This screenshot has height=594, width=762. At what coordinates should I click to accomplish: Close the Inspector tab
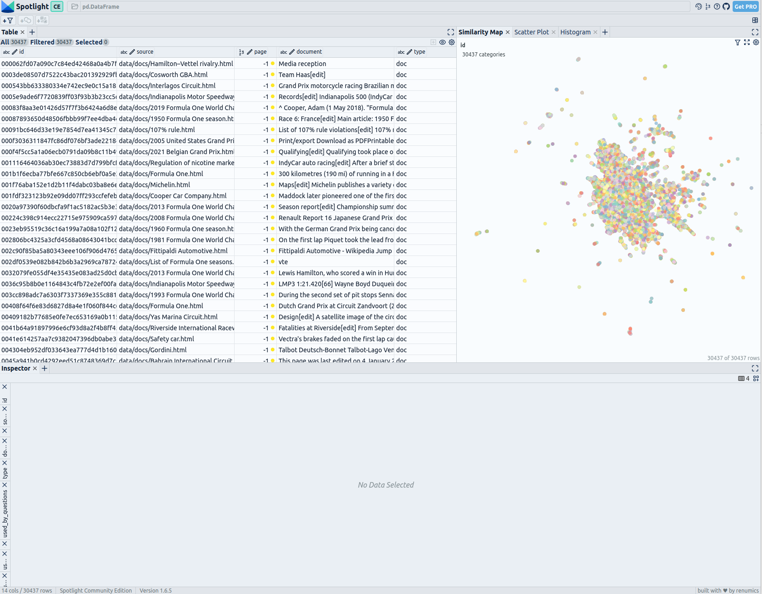[x=35, y=368]
